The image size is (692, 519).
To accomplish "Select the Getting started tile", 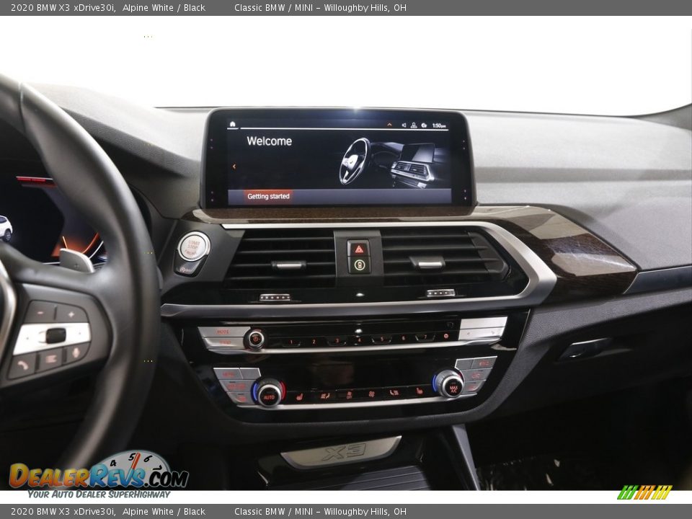I will point(268,196).
